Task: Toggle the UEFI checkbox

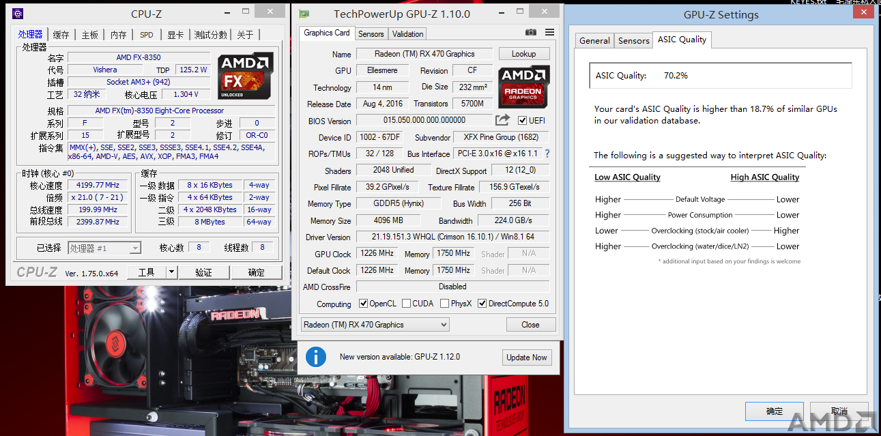Action: pos(523,121)
